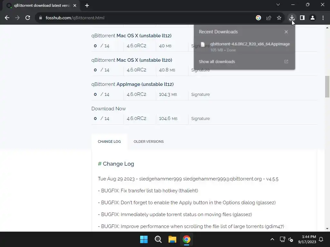330x247 pixels.
Task: Click the browser forward arrow
Action: [x=17, y=18]
